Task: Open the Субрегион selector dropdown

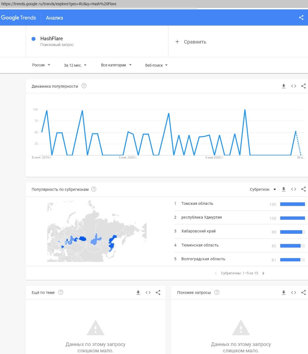Action: click(x=263, y=189)
